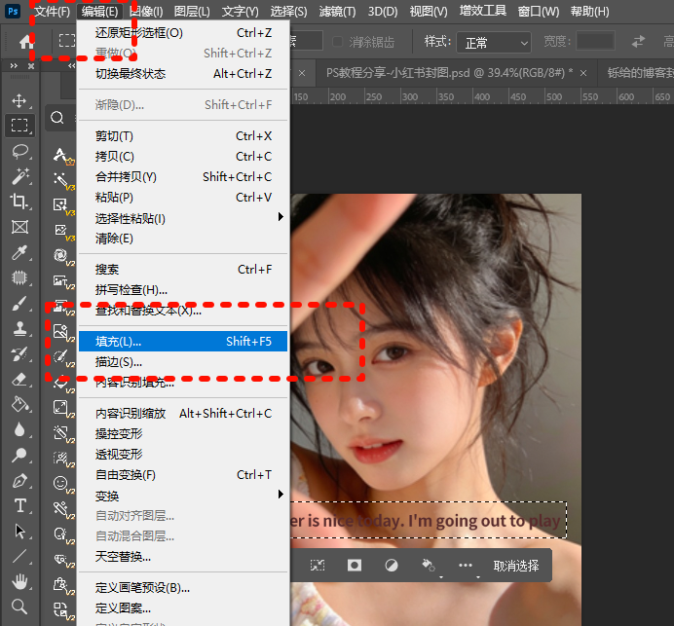The image size is (674, 626).
Task: Open the 样式 style dropdown
Action: tap(496, 43)
